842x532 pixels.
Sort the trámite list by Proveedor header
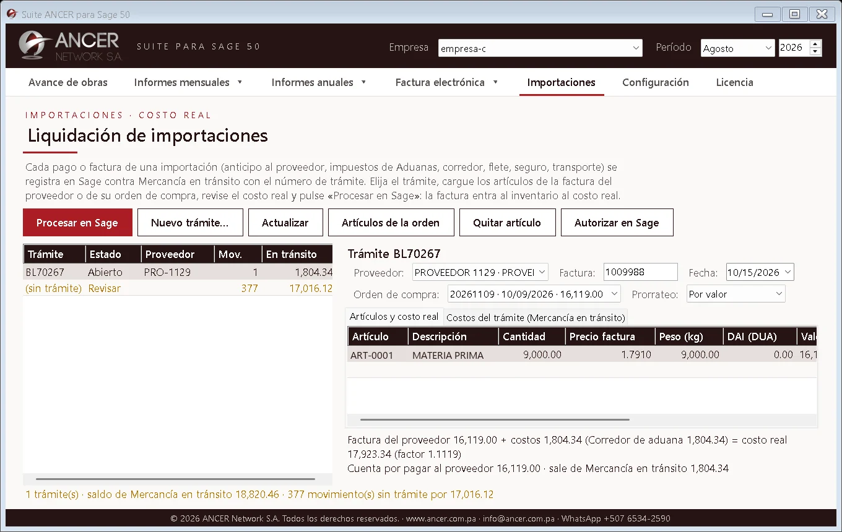178,254
